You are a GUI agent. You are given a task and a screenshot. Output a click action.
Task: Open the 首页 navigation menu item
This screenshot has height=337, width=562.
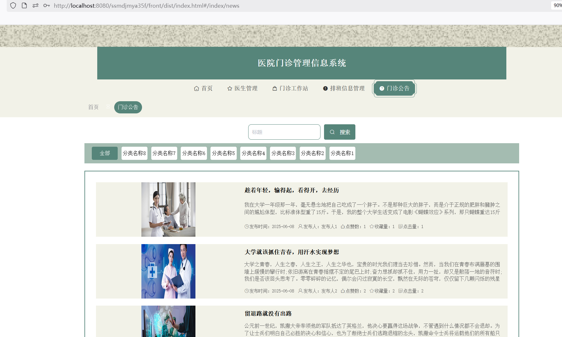click(x=203, y=88)
